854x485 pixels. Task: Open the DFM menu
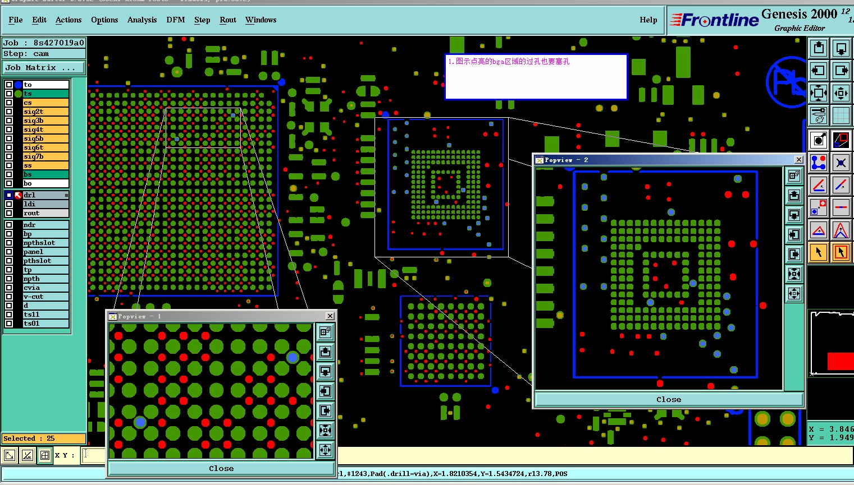pos(176,20)
